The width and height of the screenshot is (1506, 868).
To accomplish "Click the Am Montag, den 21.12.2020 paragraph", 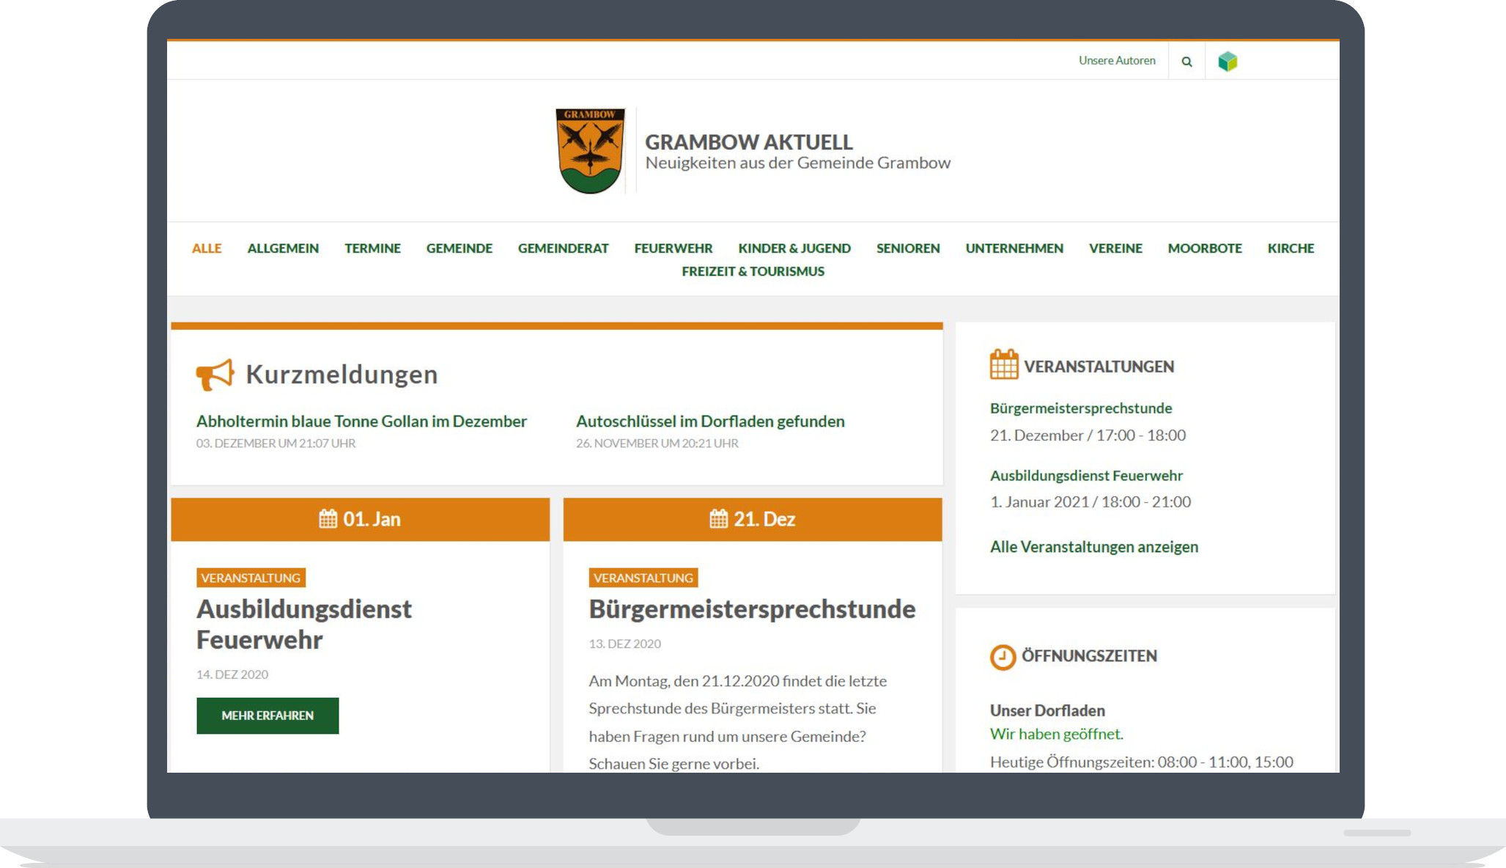I will (x=737, y=722).
